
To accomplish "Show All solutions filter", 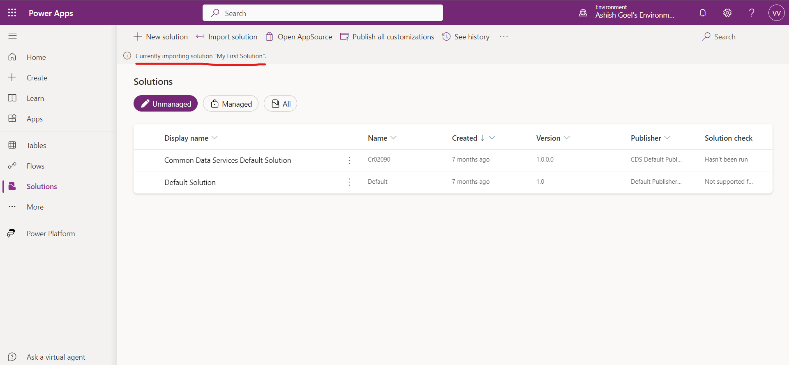I will (280, 104).
